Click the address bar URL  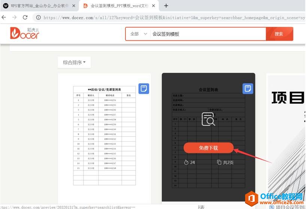coord(174,18)
